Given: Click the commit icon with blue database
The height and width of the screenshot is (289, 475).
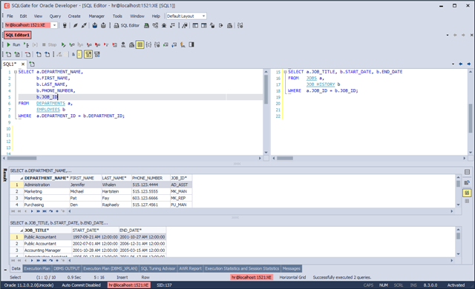Looking at the screenshot, I should pos(95,25).
